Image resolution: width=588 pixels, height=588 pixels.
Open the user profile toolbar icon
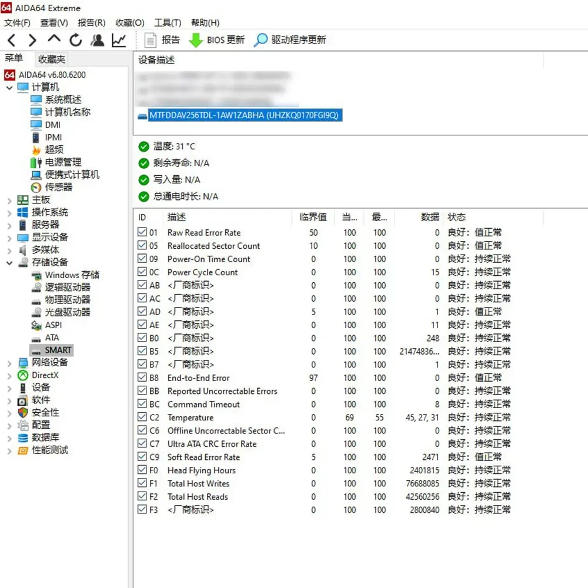tap(97, 40)
